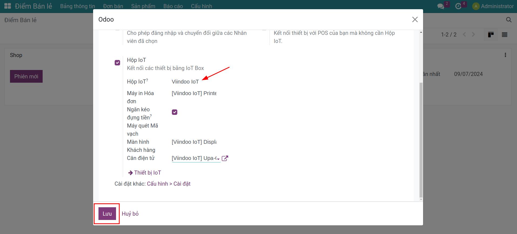Viewport: 517px width, 234px height.
Task: Close the Odoo dialog with X
Action: point(415,19)
